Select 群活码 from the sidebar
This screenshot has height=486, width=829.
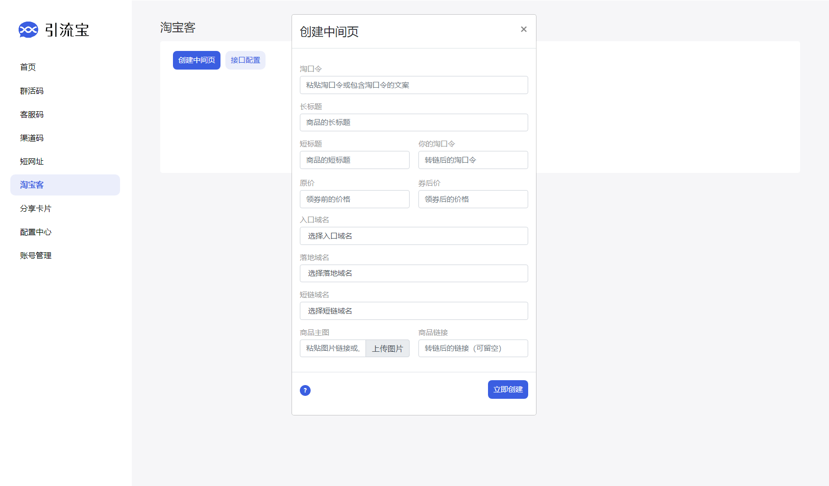(x=31, y=91)
